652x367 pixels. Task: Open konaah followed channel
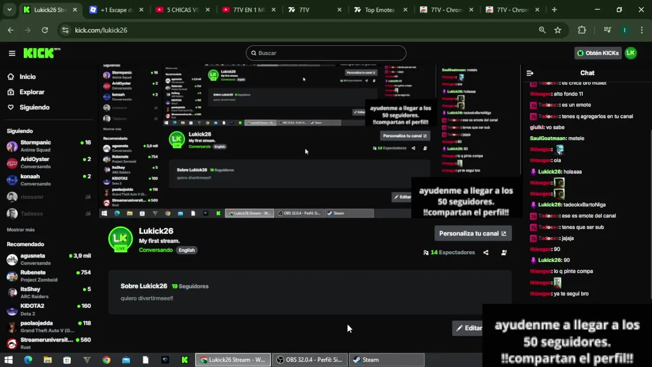pyautogui.click(x=49, y=180)
